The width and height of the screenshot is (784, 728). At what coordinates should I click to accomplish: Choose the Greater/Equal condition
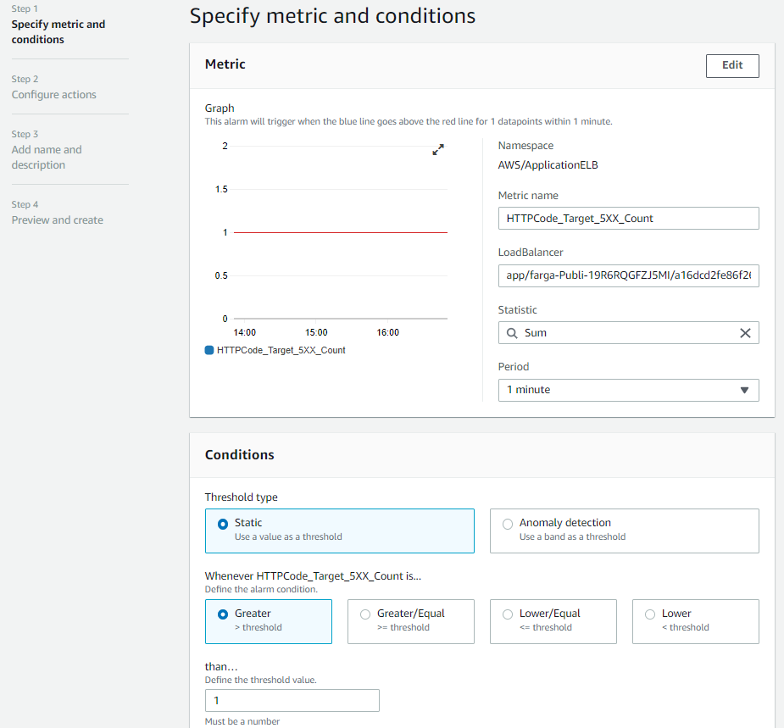tap(365, 613)
